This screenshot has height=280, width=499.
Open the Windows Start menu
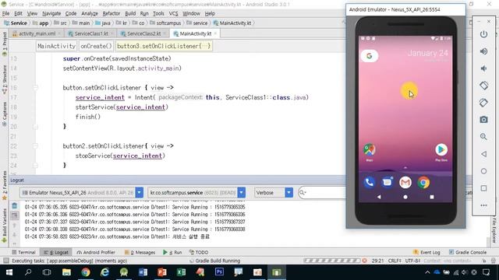tap(9, 272)
